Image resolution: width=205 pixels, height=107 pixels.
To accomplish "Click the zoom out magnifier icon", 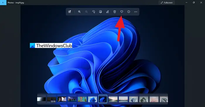I will click(86, 12).
